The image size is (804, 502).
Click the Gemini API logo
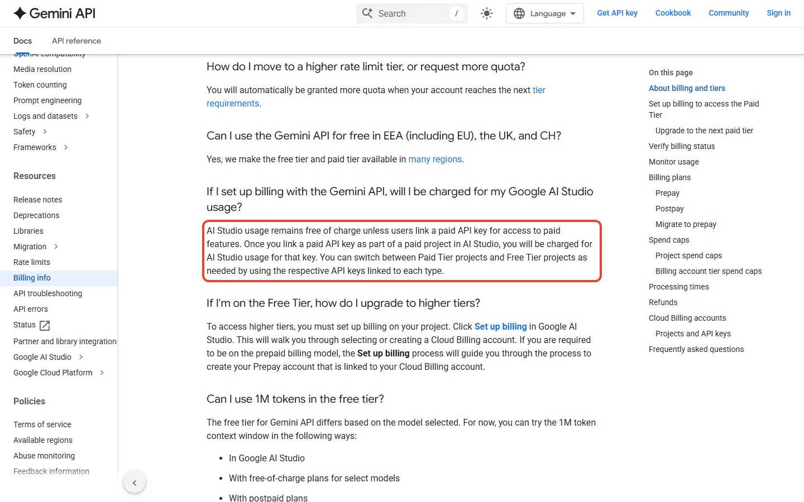(54, 13)
